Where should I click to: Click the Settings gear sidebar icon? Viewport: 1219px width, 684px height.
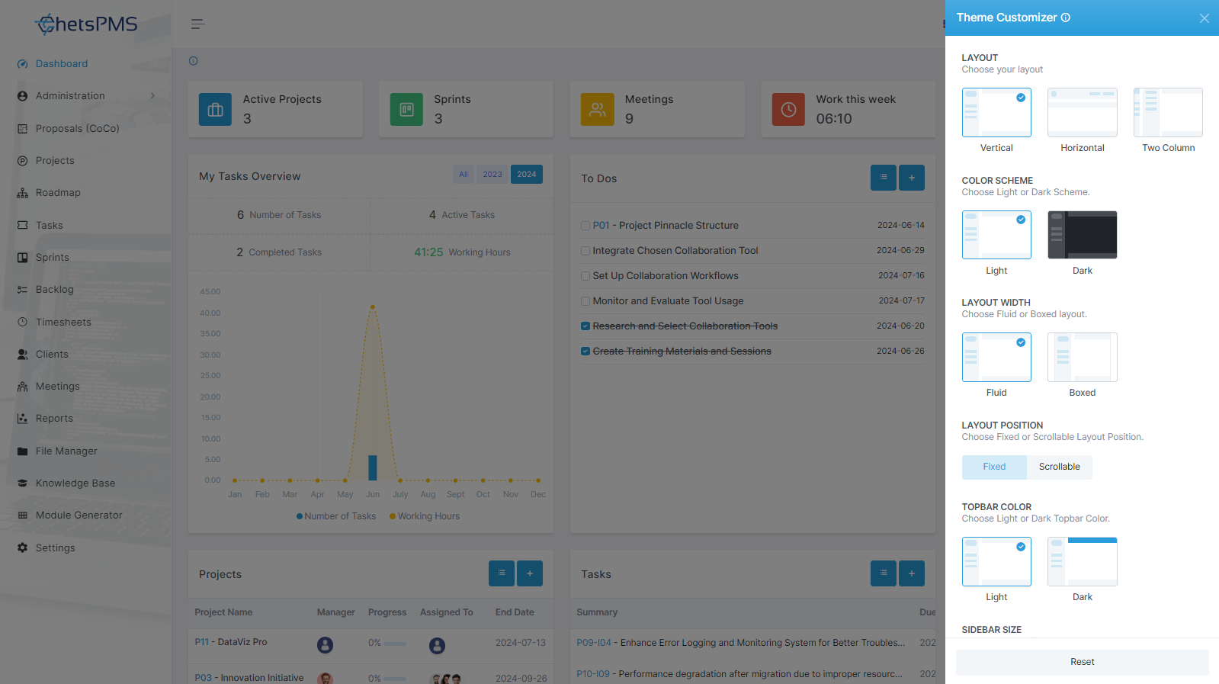pos(22,548)
